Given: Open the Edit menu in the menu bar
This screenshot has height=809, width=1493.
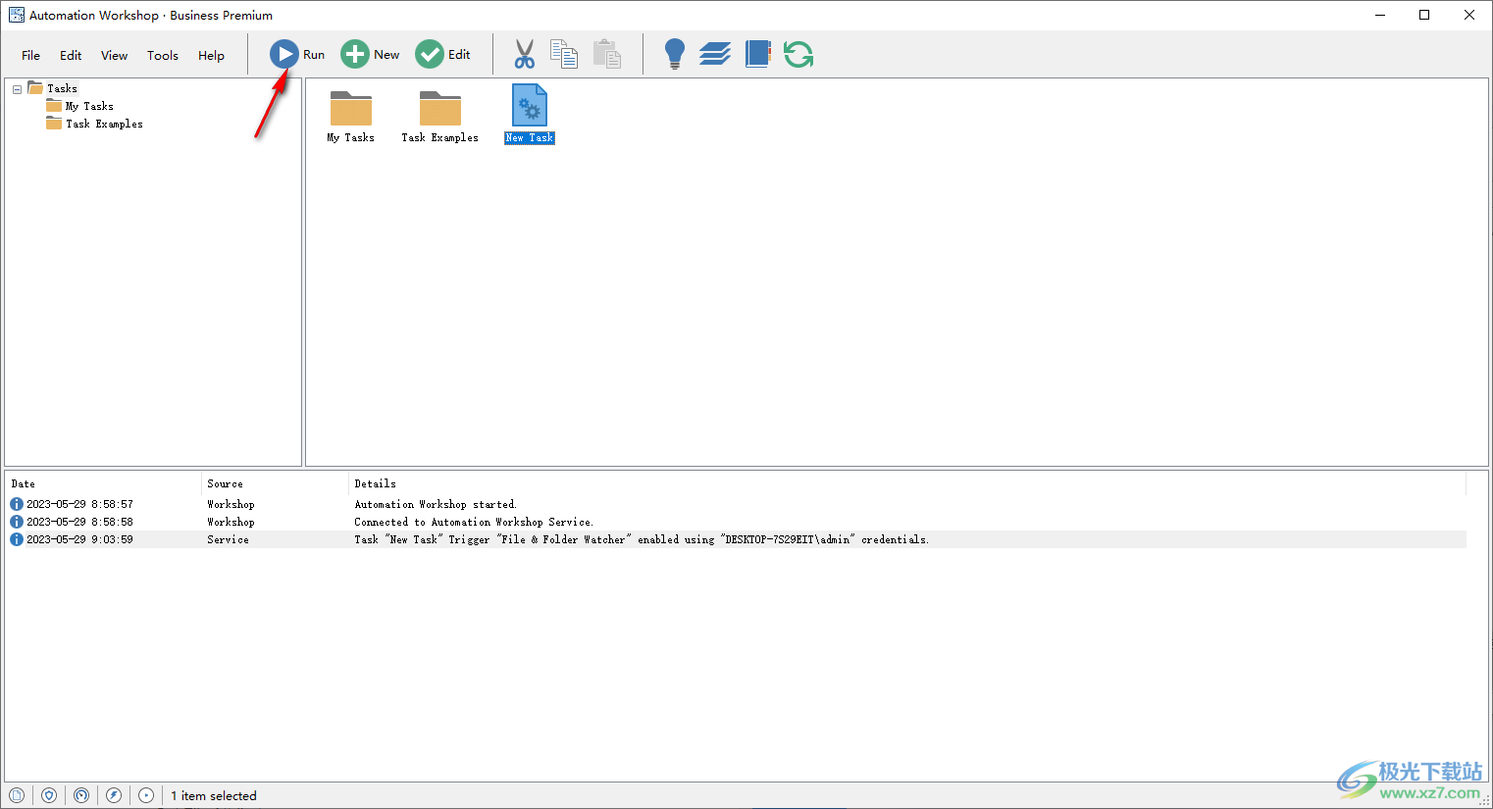Looking at the screenshot, I should 71,55.
